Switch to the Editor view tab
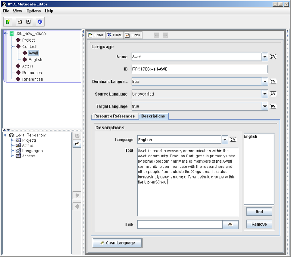The width and height of the screenshot is (291, 257). 96,35
